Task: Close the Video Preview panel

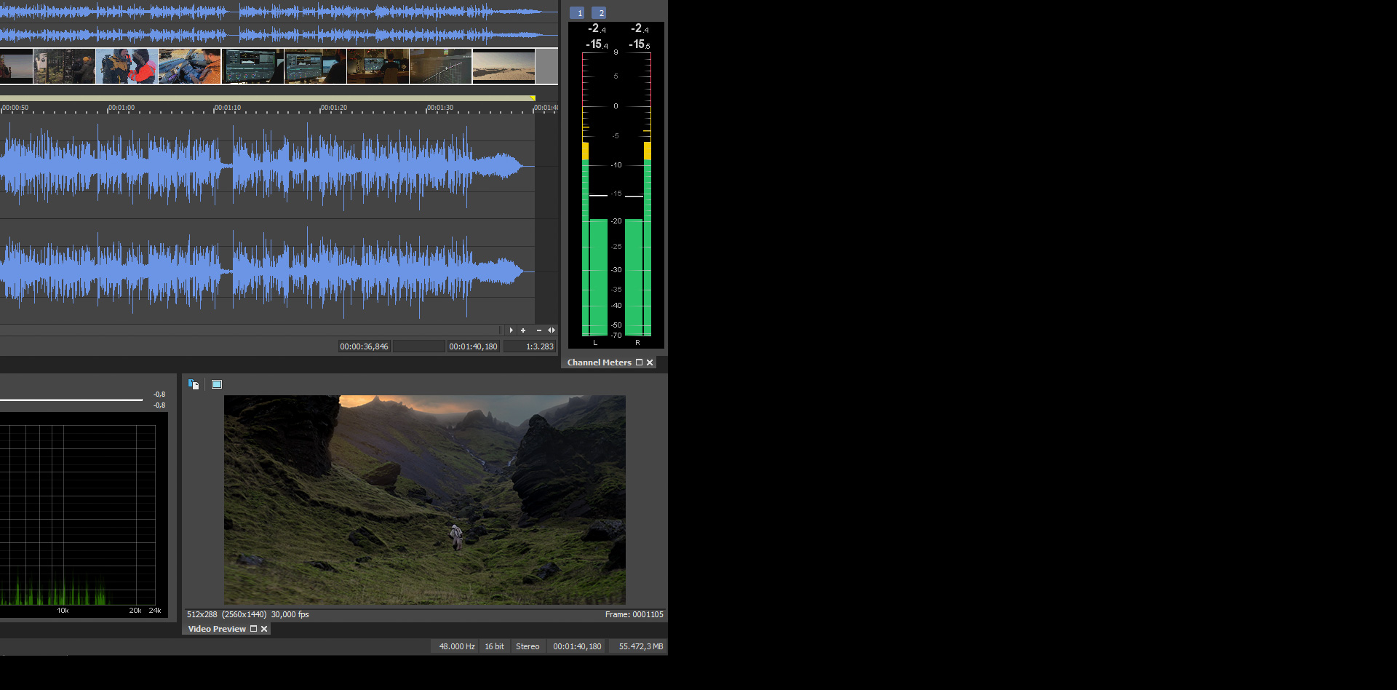Action: click(264, 629)
